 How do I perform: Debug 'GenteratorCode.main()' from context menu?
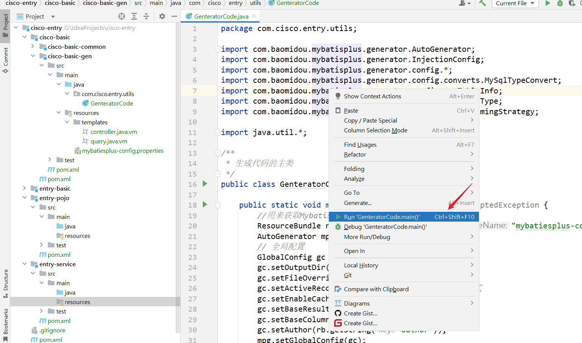click(x=404, y=227)
